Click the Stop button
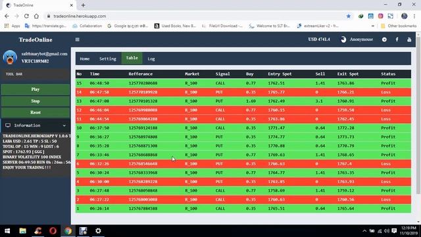 tap(36, 101)
